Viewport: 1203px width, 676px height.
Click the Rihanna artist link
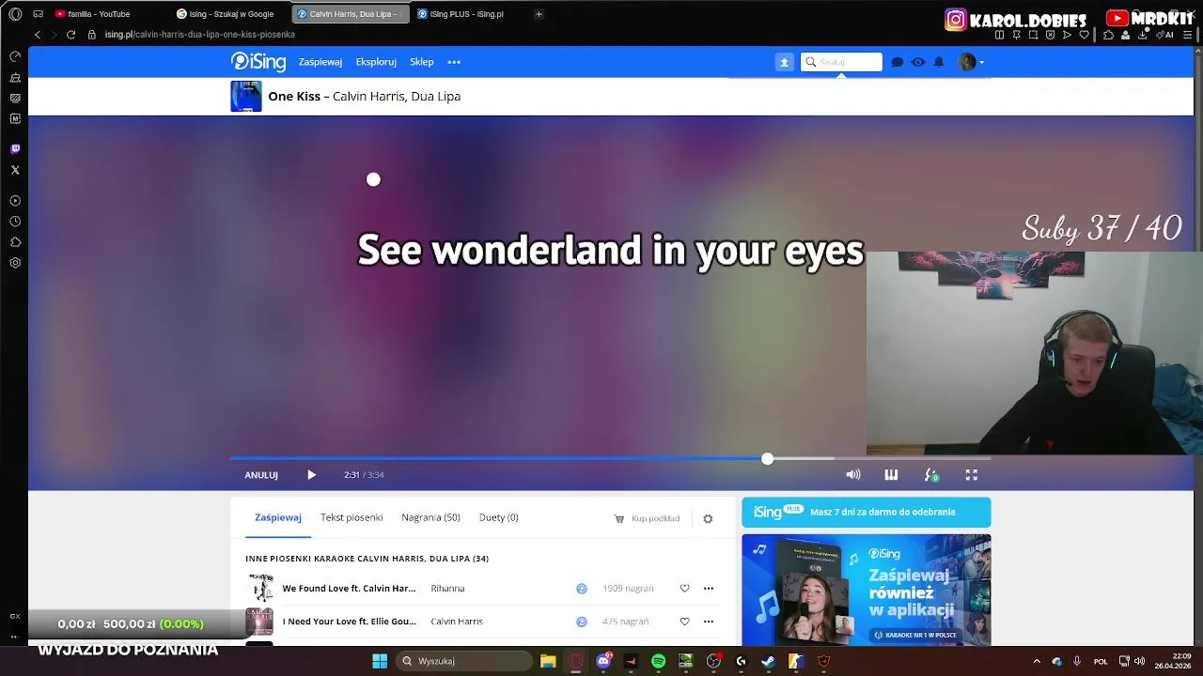coord(447,589)
